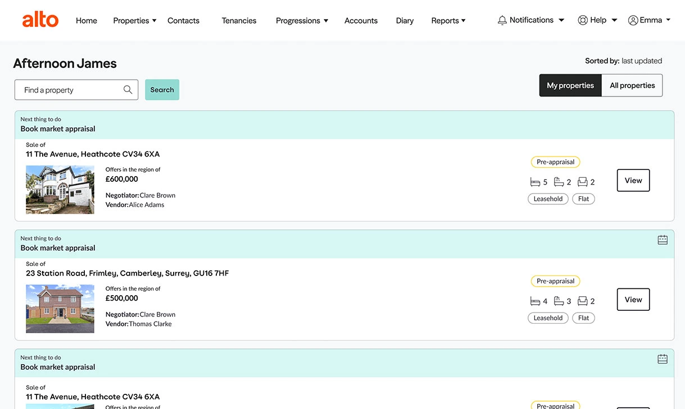Open the Diary menu item
This screenshot has height=409, width=685.
[x=405, y=21]
